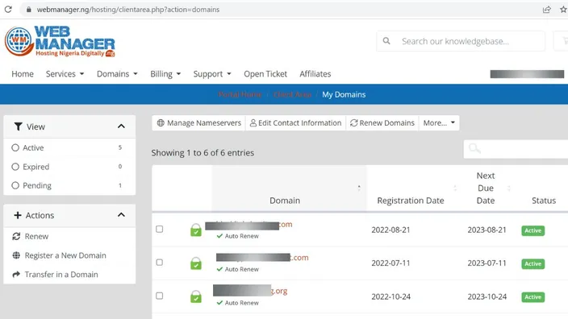This screenshot has width=568, height=319.
Task: Click the person icon on Edit Contact Information
Action: tap(253, 123)
